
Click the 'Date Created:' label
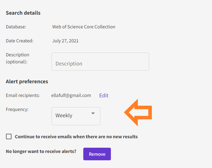[20, 41]
